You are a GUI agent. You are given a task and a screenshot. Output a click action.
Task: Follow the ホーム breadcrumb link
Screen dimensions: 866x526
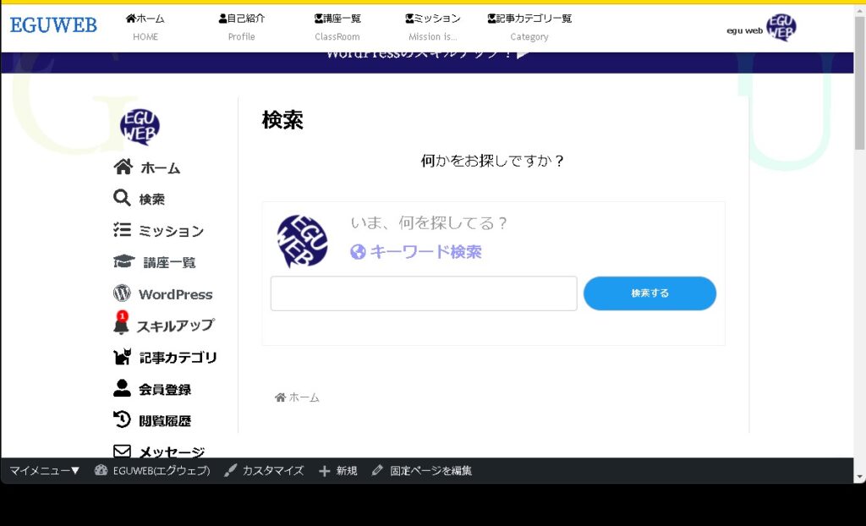point(298,397)
